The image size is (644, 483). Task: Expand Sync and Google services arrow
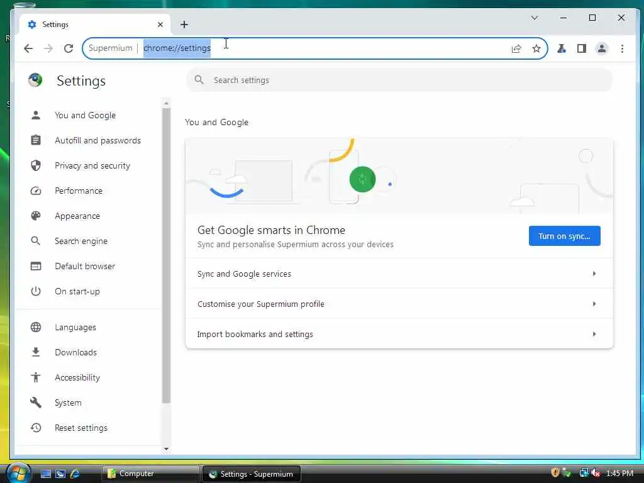[x=594, y=274]
